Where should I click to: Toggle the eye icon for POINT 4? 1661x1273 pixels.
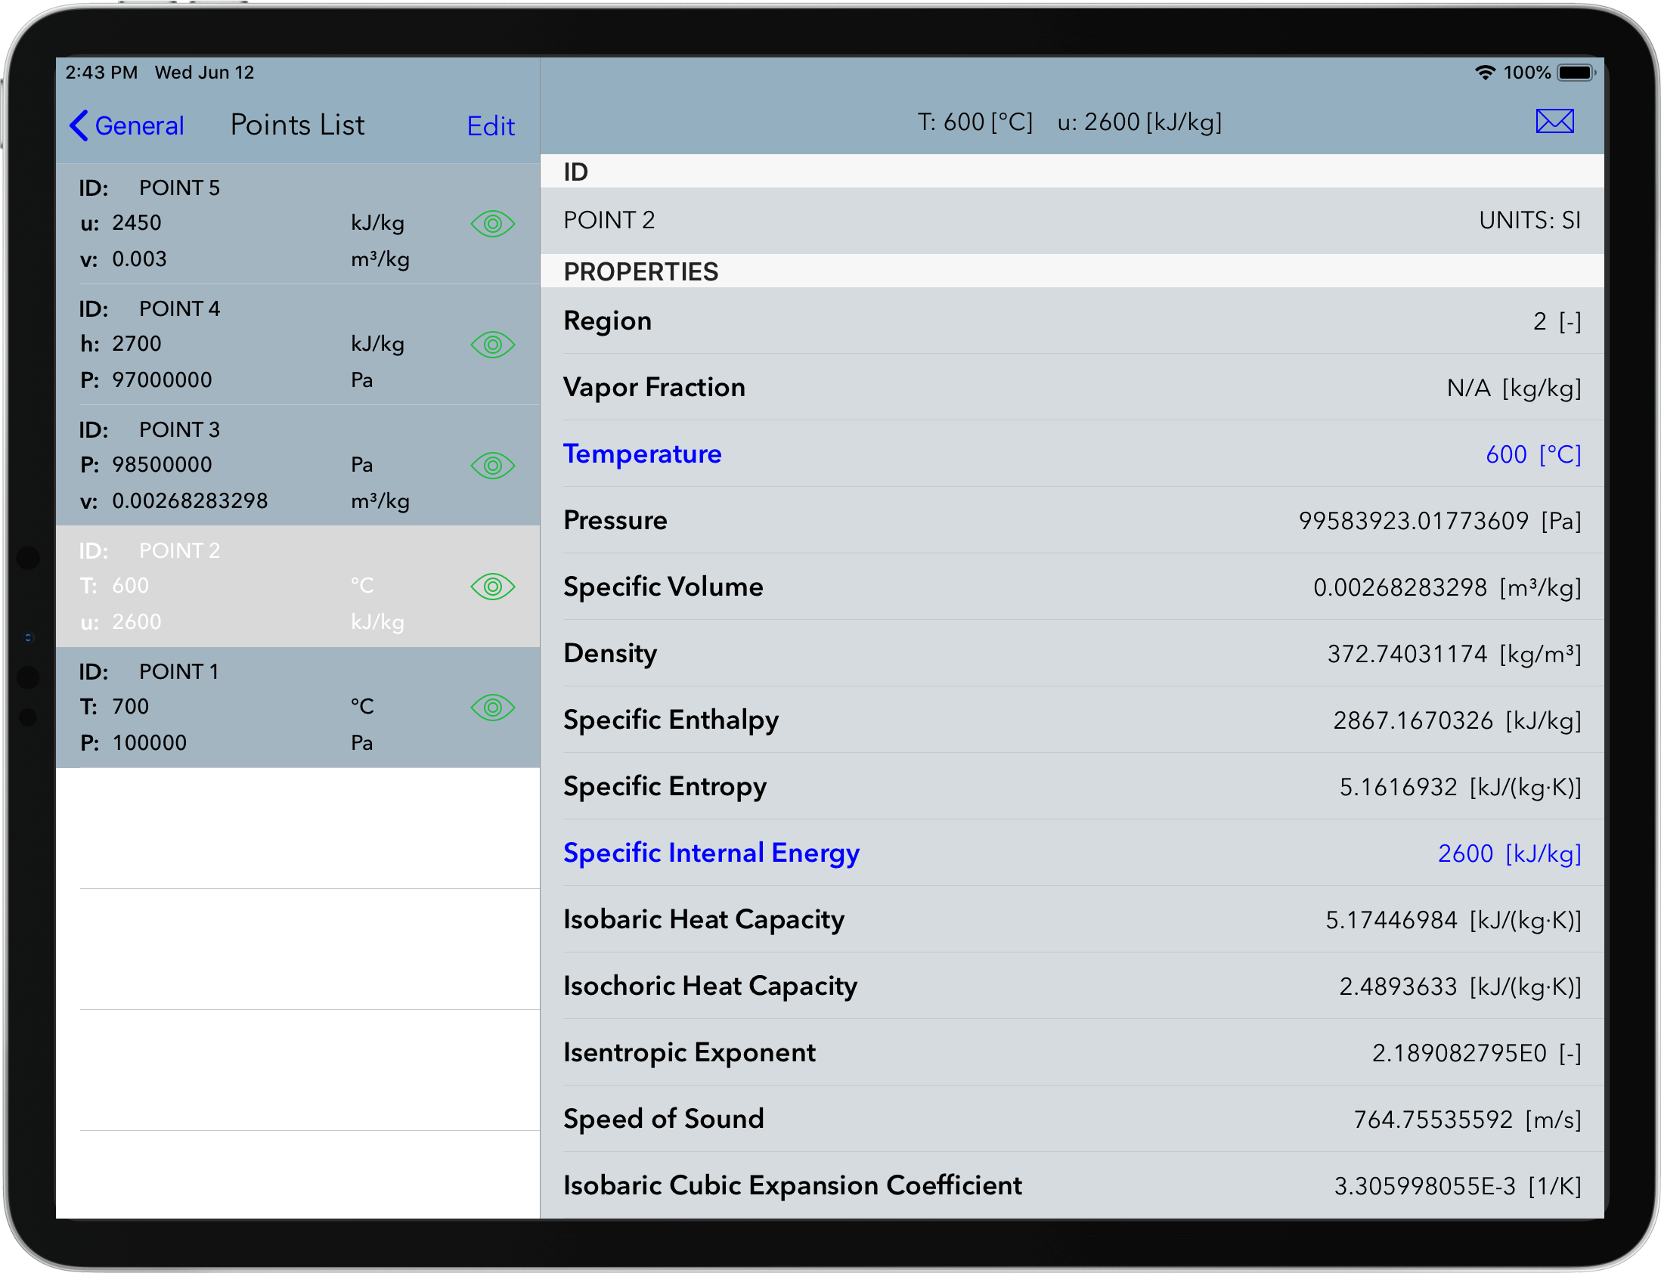492,345
